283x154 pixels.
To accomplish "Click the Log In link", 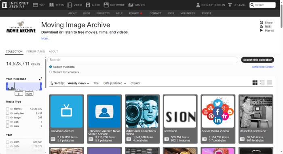I will tap(220, 5).
